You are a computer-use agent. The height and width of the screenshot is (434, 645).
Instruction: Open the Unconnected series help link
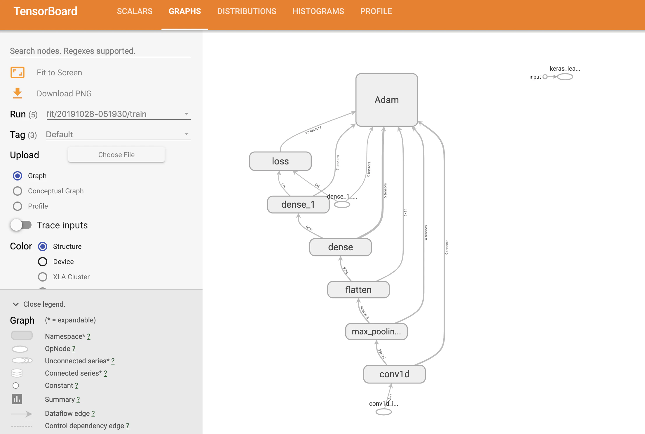pos(113,361)
